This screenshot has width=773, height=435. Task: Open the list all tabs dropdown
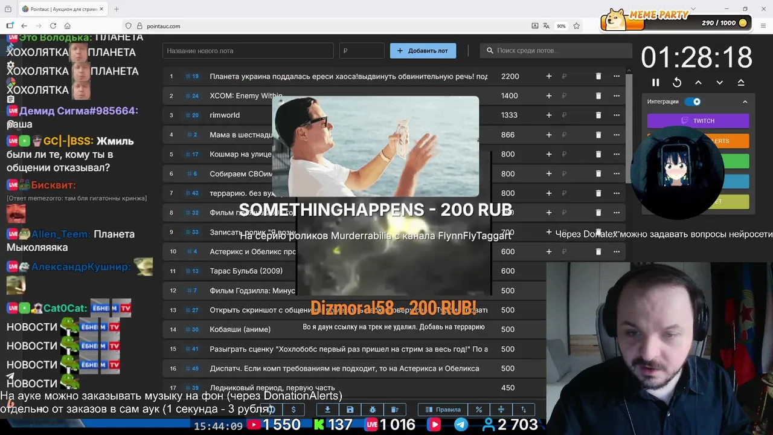[x=693, y=9]
